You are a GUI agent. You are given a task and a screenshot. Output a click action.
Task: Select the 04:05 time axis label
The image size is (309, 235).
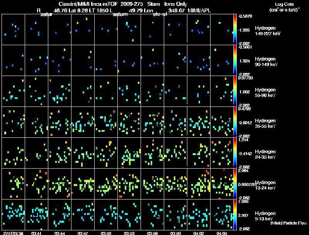click(x=222, y=233)
